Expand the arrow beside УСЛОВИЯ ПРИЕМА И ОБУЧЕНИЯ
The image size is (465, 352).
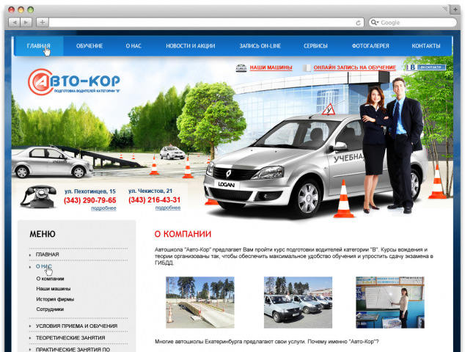(30, 326)
